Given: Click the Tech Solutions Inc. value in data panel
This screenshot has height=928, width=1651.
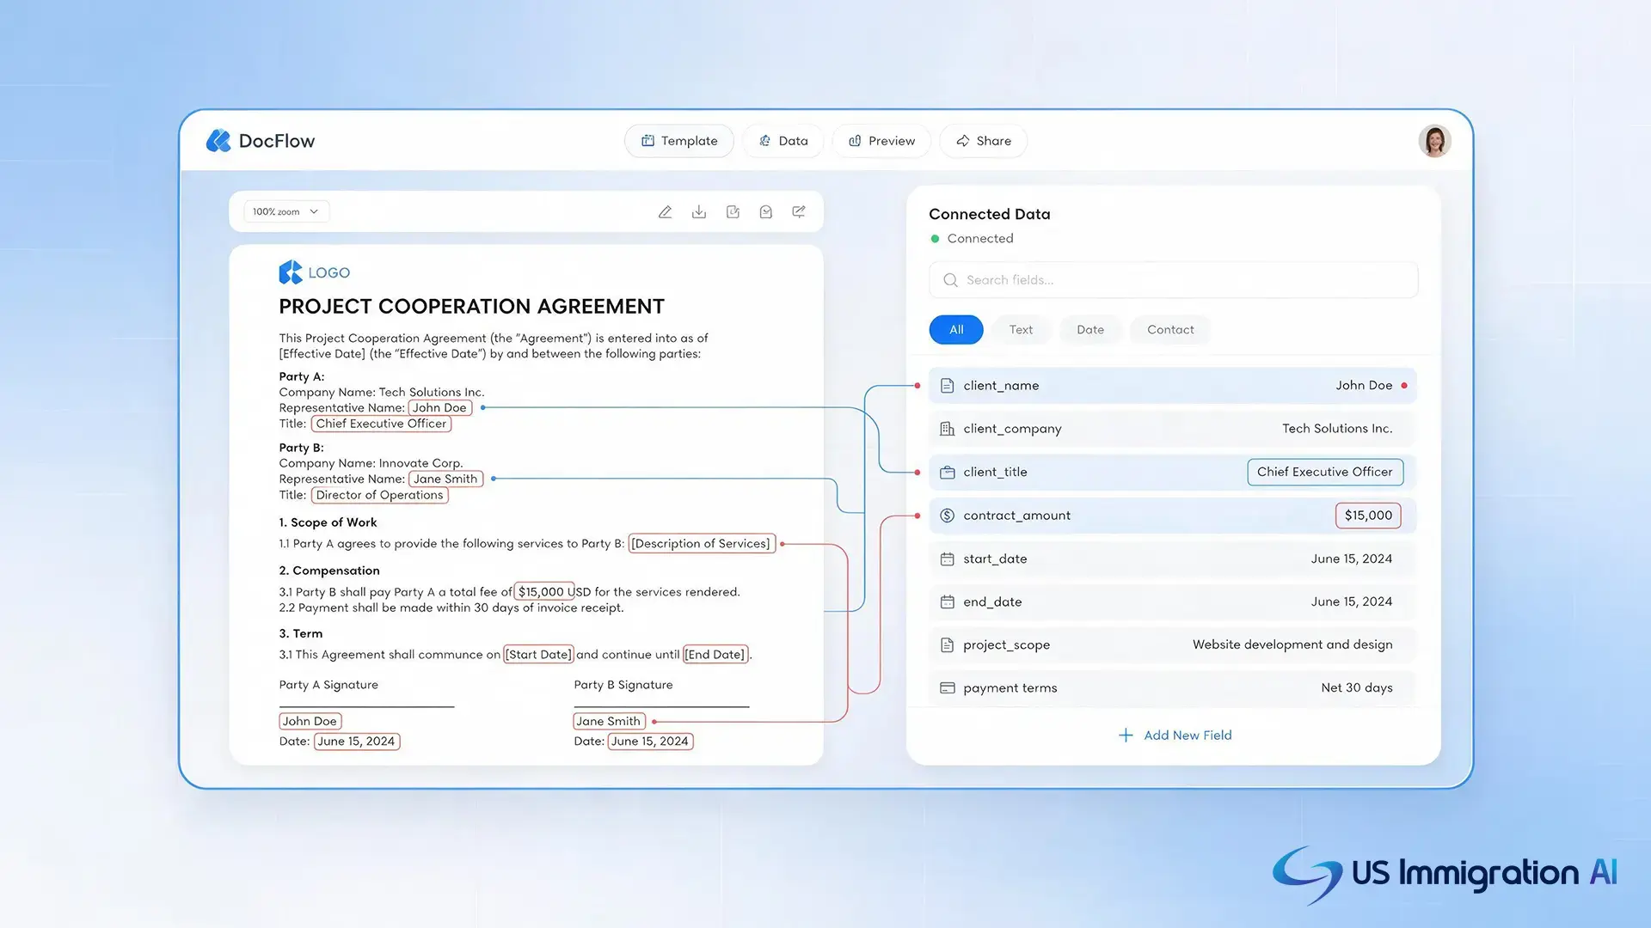Looking at the screenshot, I should (1337, 429).
